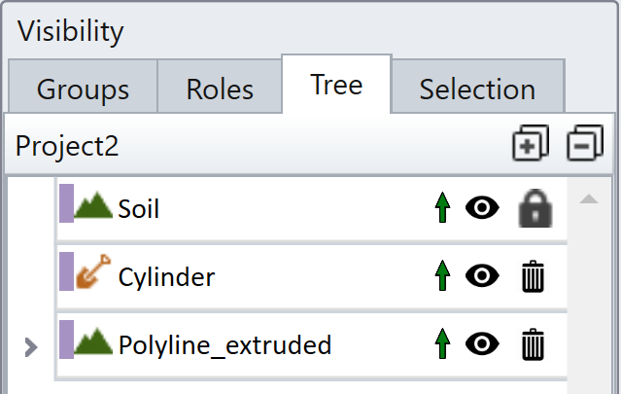Switch to the Selection tab

477,90
